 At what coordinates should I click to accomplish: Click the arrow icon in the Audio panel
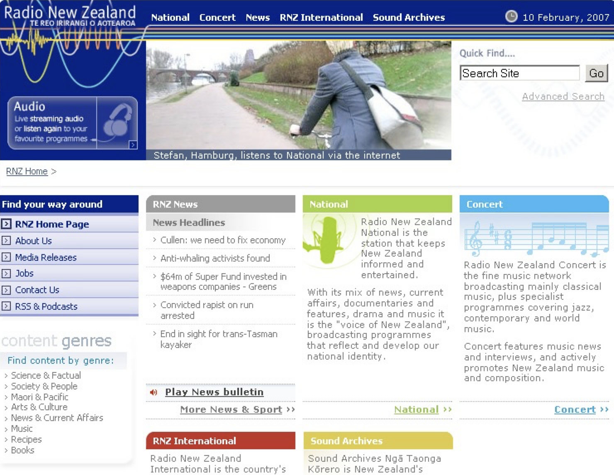tap(133, 145)
